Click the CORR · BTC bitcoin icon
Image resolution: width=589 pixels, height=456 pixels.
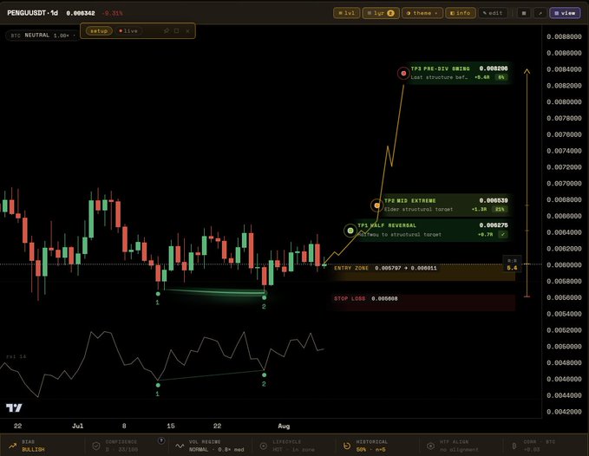pyautogui.click(x=514, y=446)
